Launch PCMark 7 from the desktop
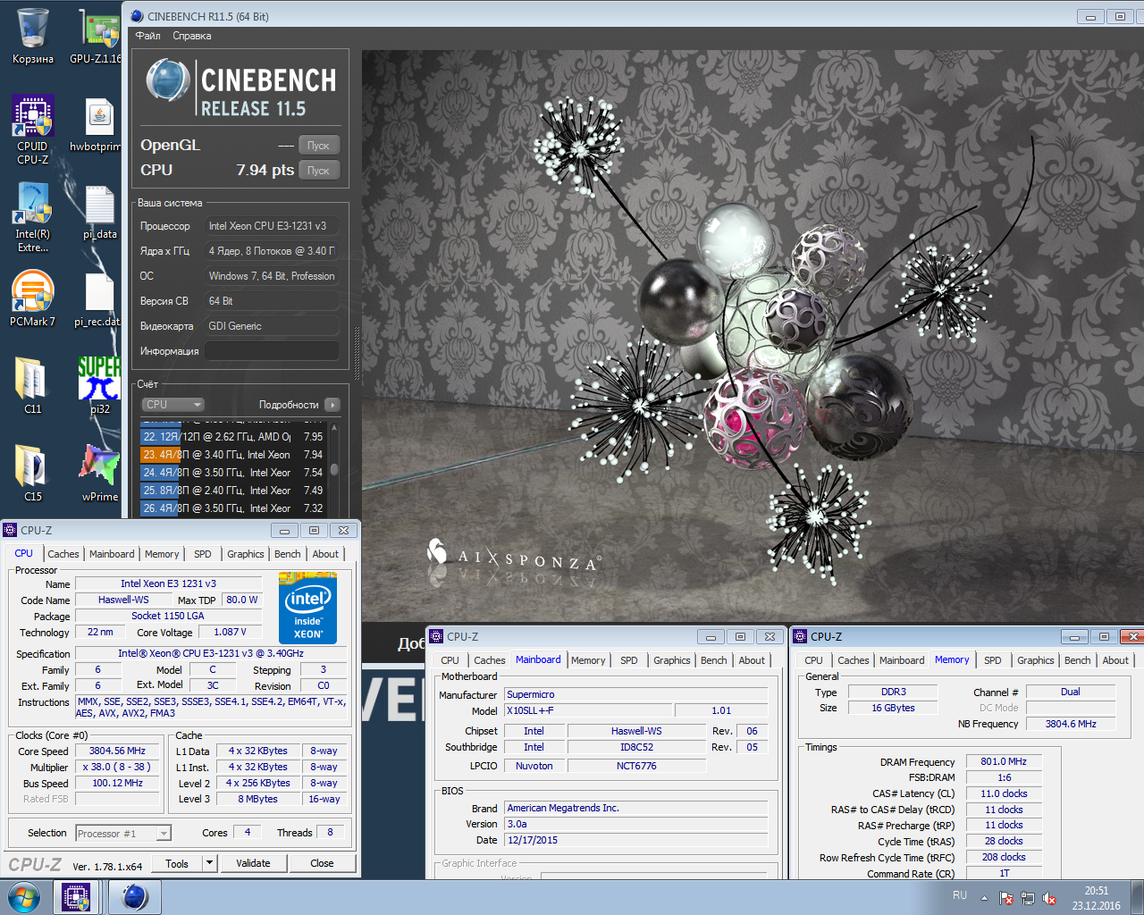The image size is (1144, 915). click(x=33, y=299)
